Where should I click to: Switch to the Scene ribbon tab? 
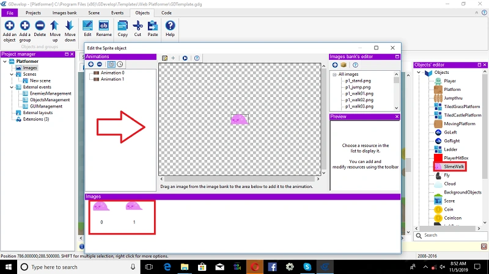click(94, 13)
